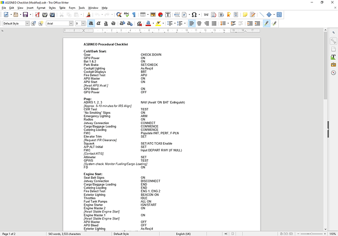Align text left
The width and height of the screenshot is (338, 236).
coord(192,23)
